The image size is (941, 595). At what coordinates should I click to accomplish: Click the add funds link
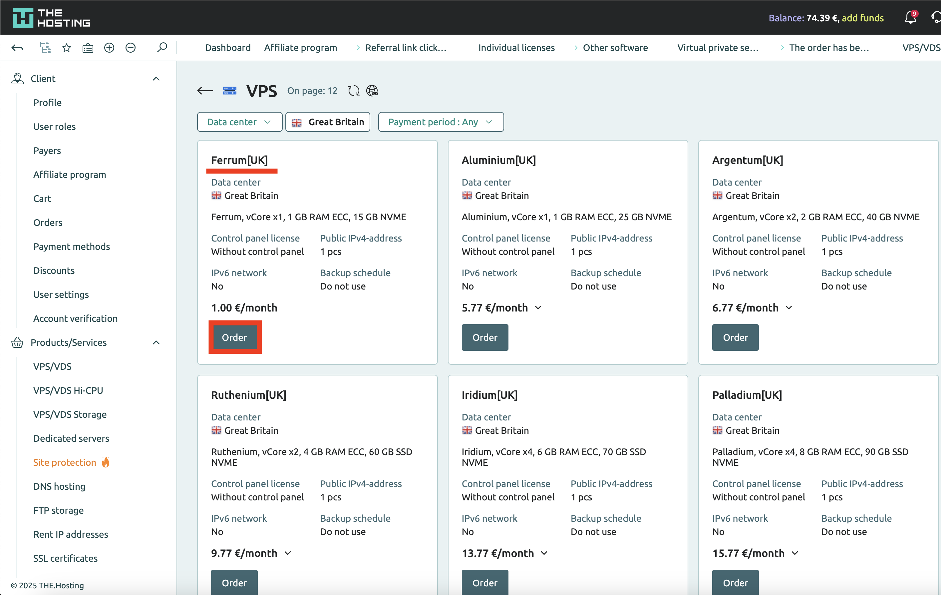(x=862, y=18)
